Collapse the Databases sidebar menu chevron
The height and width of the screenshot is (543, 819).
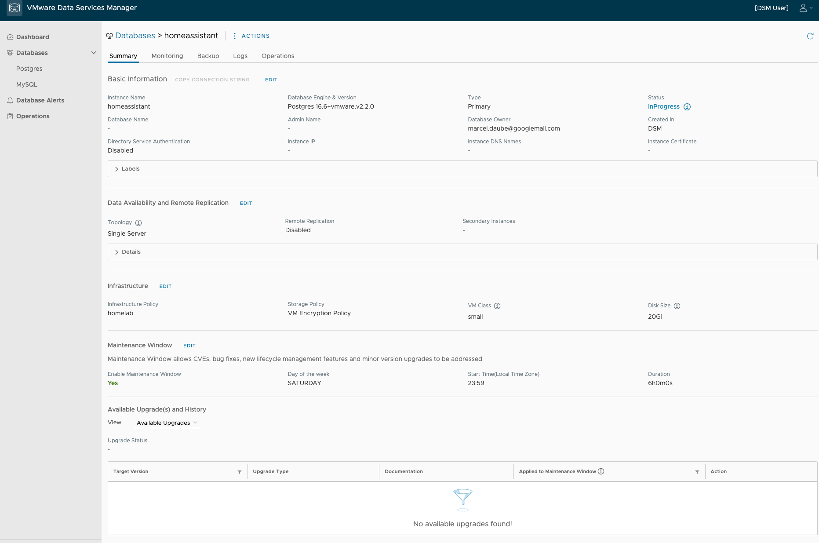pyautogui.click(x=94, y=53)
